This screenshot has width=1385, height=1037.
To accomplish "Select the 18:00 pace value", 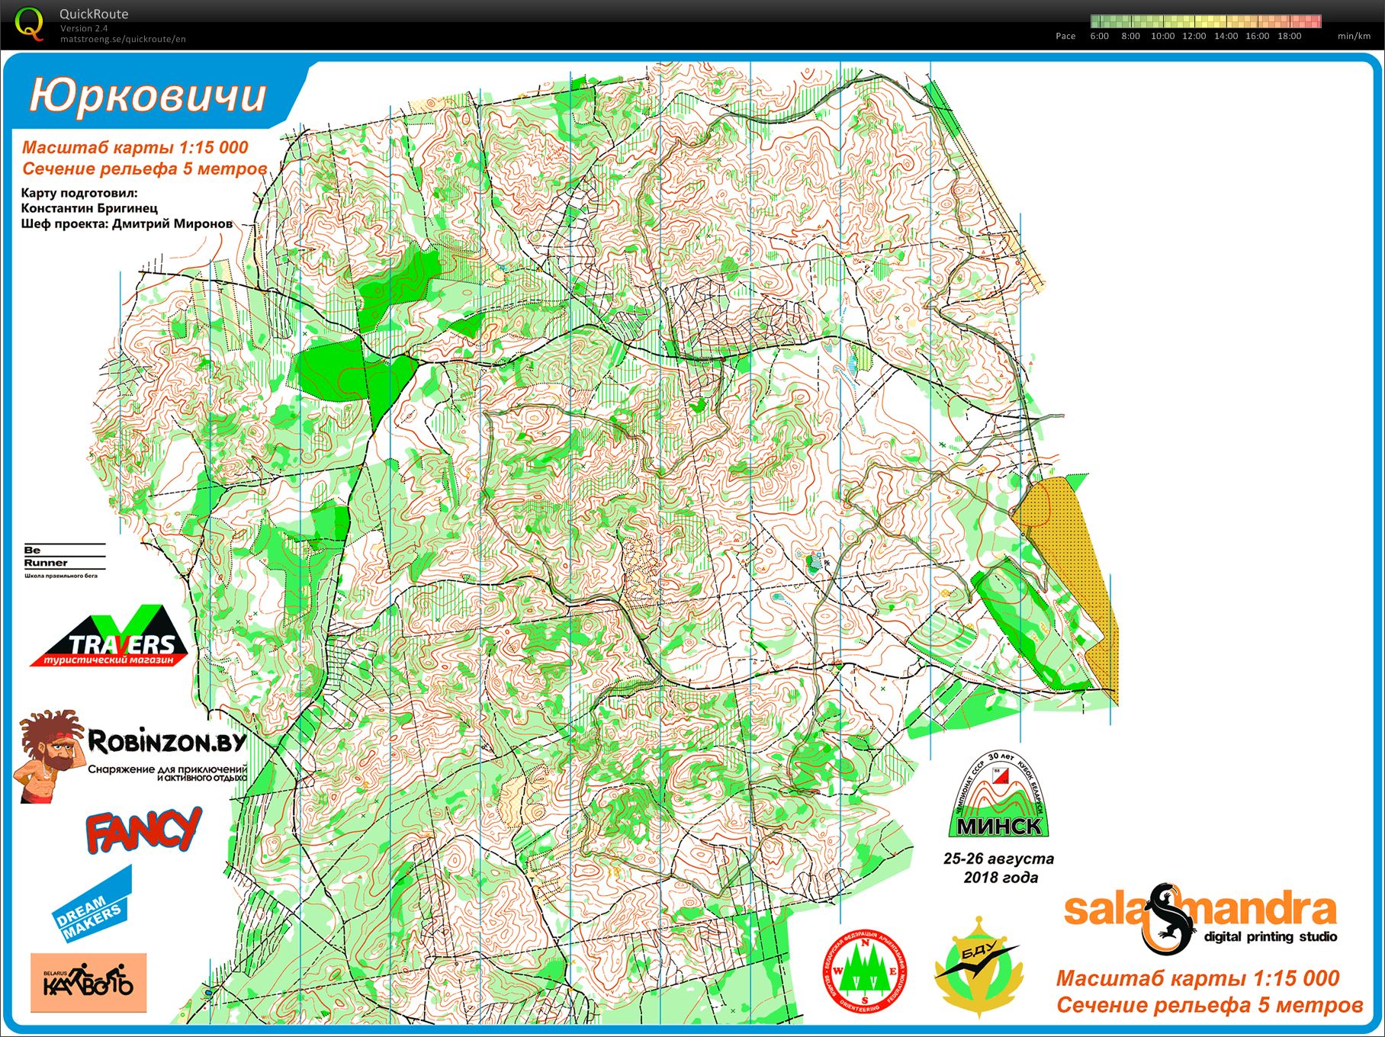I will coord(1290,36).
